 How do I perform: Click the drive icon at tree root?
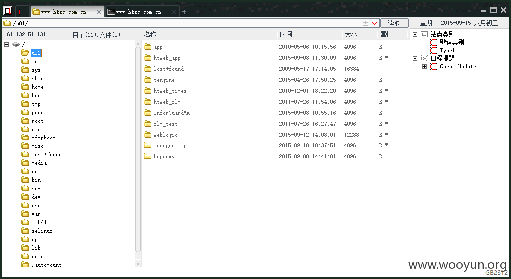click(x=16, y=44)
